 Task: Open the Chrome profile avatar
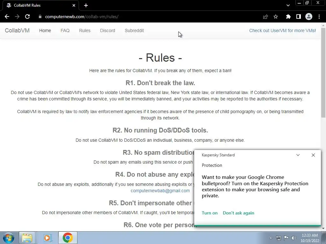click(x=309, y=17)
